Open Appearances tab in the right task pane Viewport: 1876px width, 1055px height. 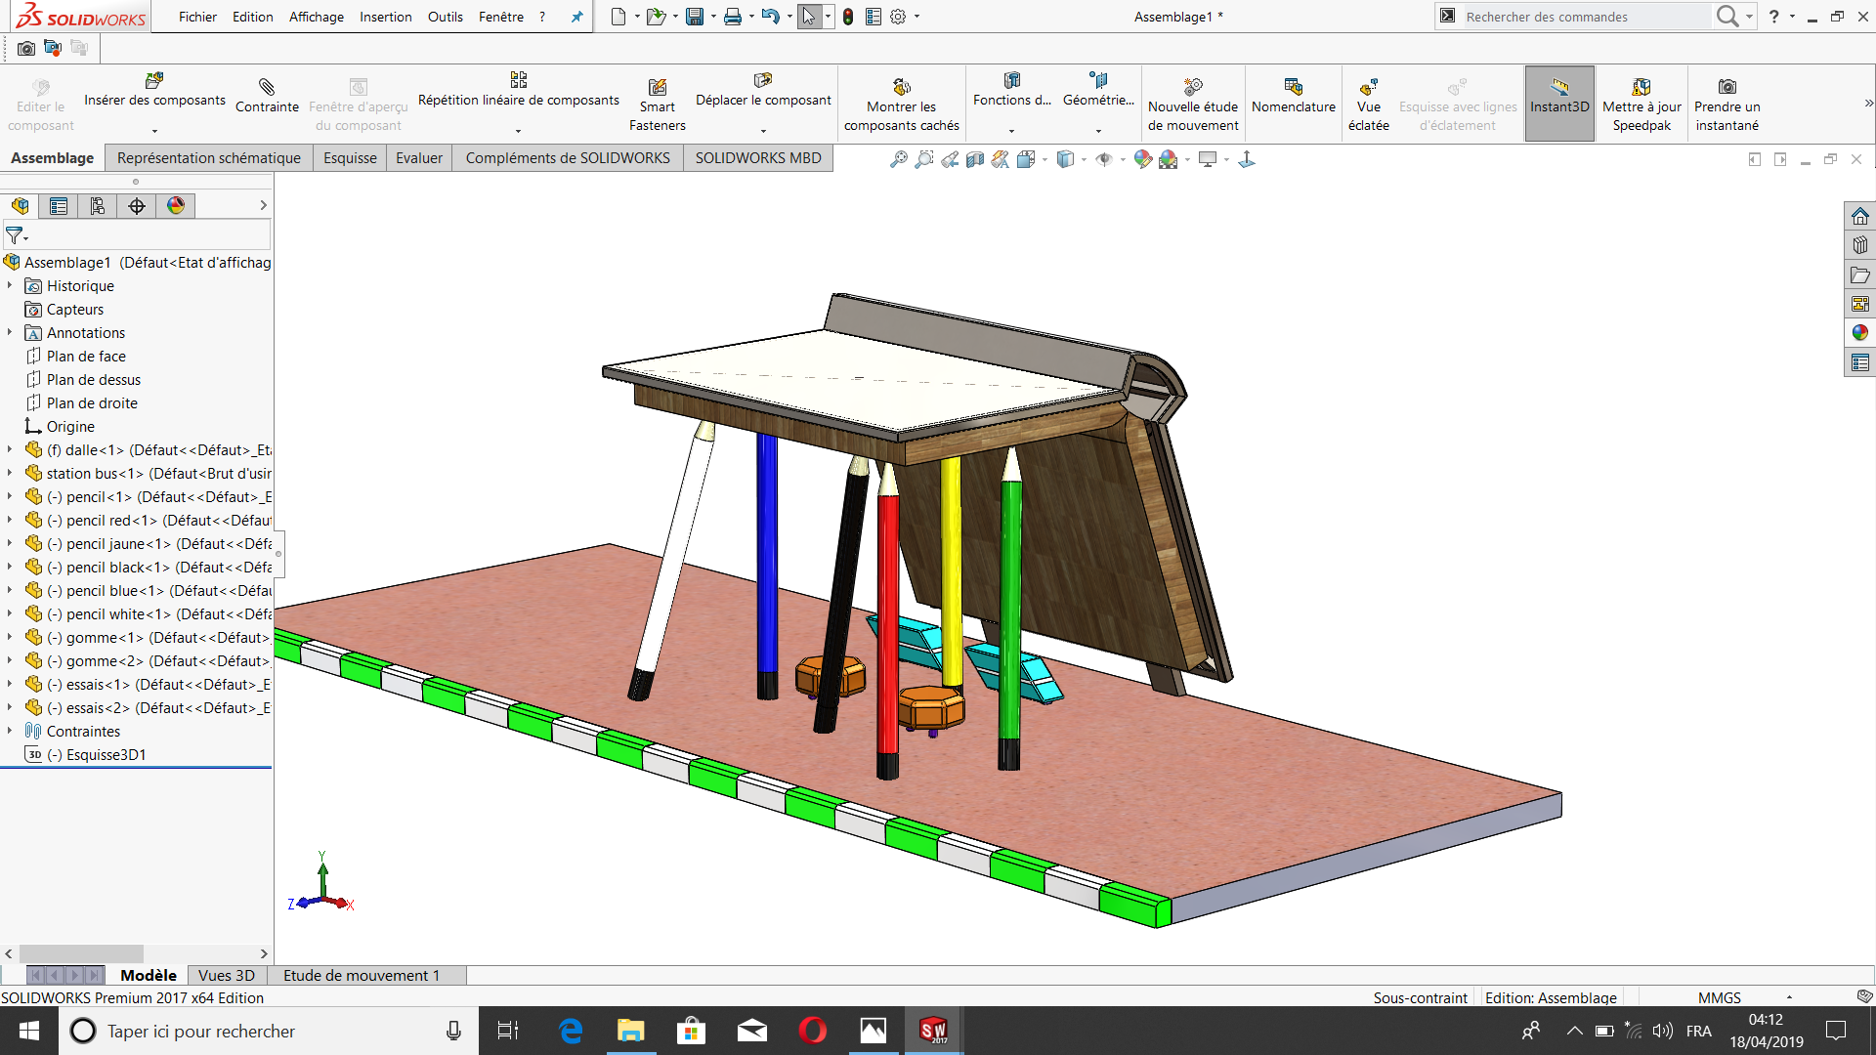pos(1859,333)
